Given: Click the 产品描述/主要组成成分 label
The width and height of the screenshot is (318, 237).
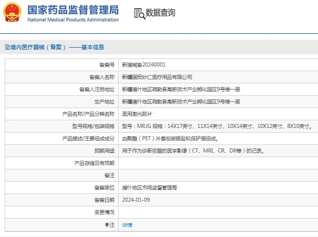Looking at the screenshot, I should 88,139.
